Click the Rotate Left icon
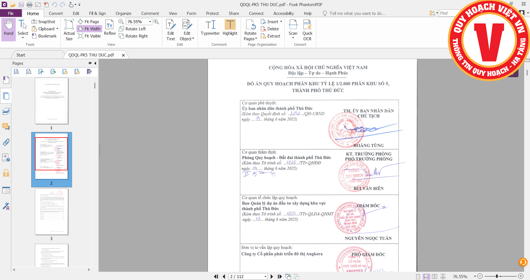 (x=121, y=29)
